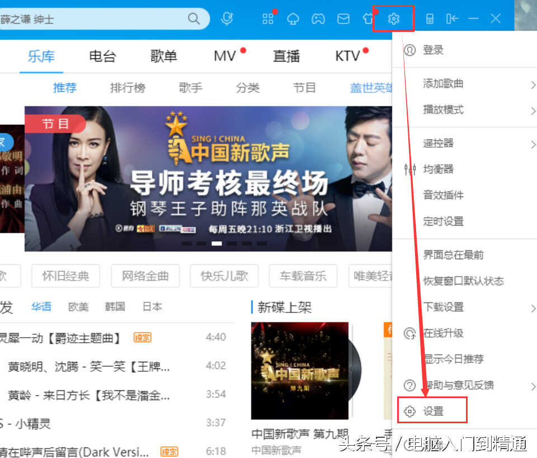Open the mail messages icon

343,19
